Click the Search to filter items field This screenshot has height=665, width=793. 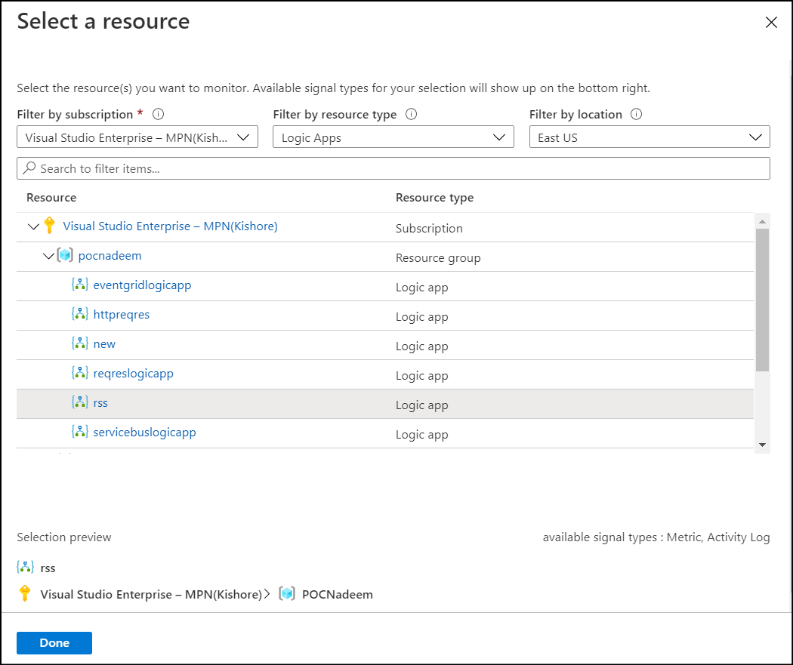393,168
